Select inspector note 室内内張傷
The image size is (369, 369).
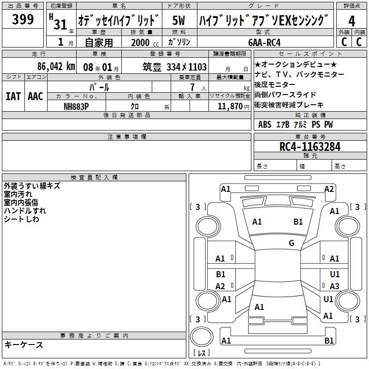21,202
